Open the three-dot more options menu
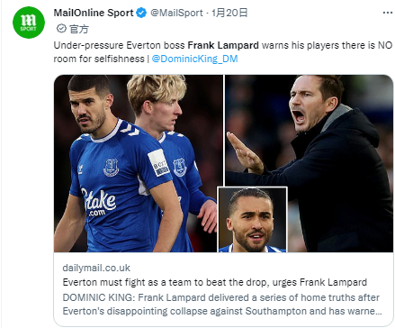 click(x=388, y=13)
